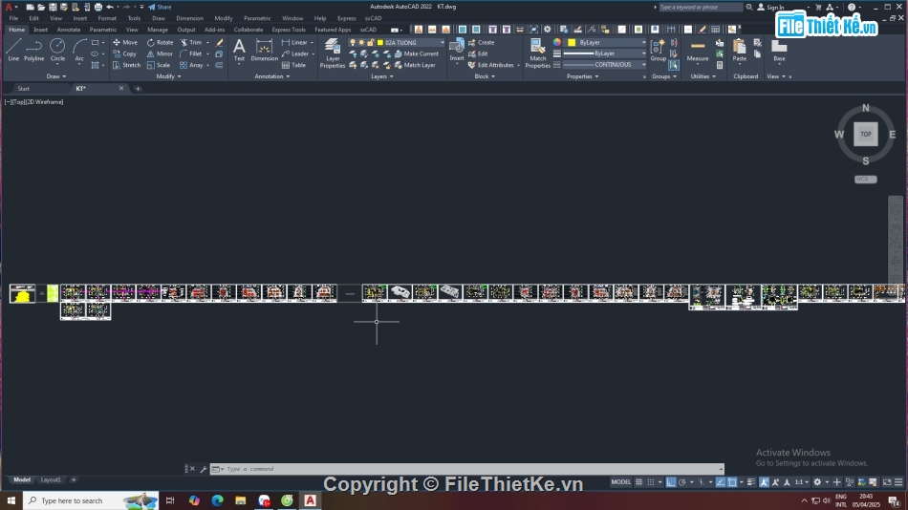Click Edit Attributes button

click(491, 65)
